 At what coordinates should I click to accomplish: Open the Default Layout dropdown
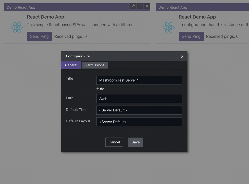point(139,122)
